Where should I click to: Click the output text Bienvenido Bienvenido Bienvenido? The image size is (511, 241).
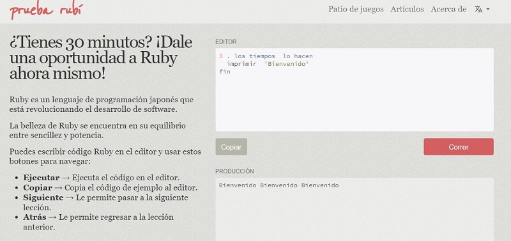point(278,185)
